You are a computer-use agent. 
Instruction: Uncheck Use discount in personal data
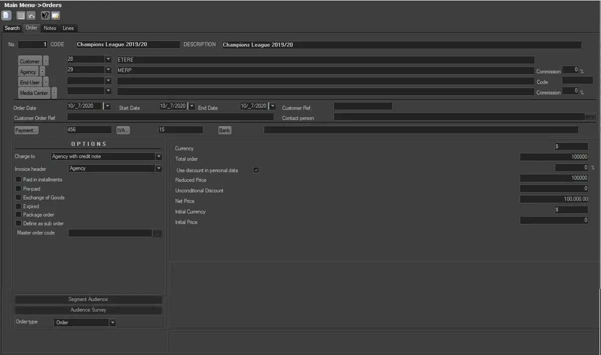pos(256,170)
